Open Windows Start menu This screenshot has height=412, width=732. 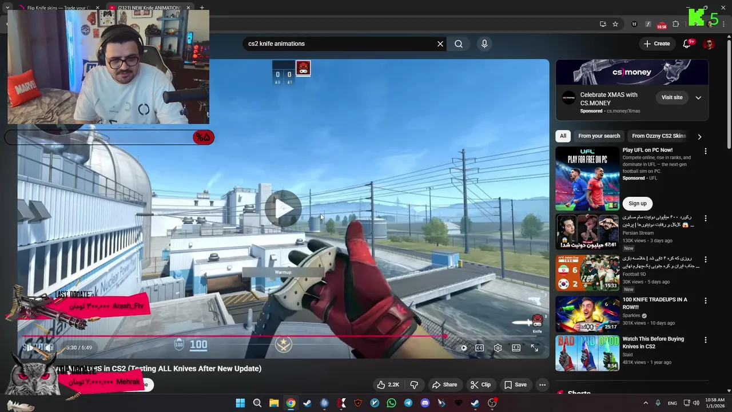(240, 403)
